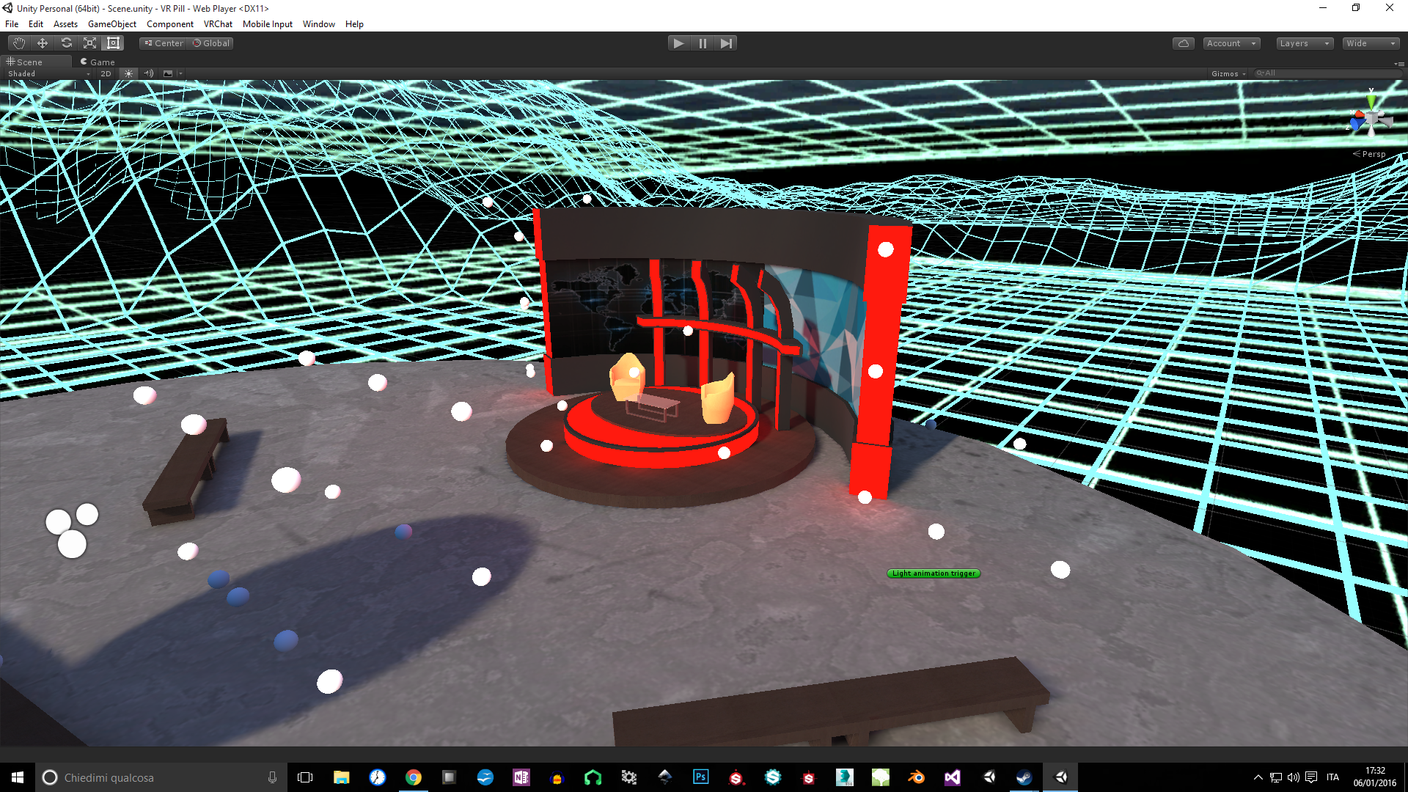Viewport: 1408px width, 792px height.
Task: Select the Hand tool
Action: 19,43
